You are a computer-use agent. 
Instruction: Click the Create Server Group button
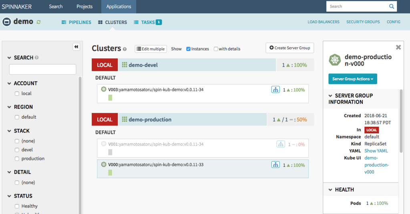(x=290, y=48)
